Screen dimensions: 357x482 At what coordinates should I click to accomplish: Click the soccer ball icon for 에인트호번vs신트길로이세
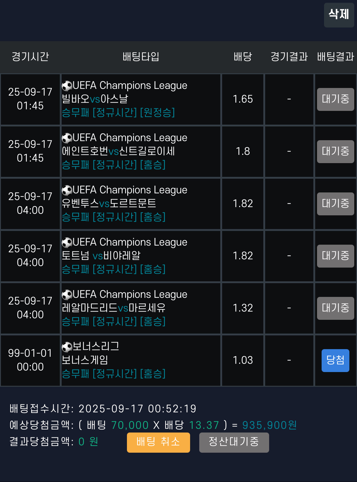tap(66, 138)
